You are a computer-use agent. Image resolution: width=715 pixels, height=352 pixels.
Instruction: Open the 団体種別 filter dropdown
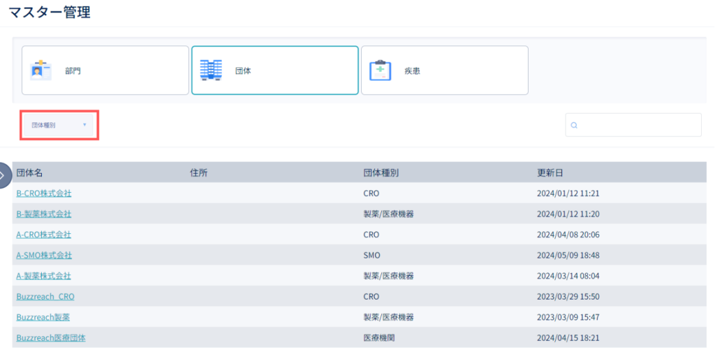[59, 125]
